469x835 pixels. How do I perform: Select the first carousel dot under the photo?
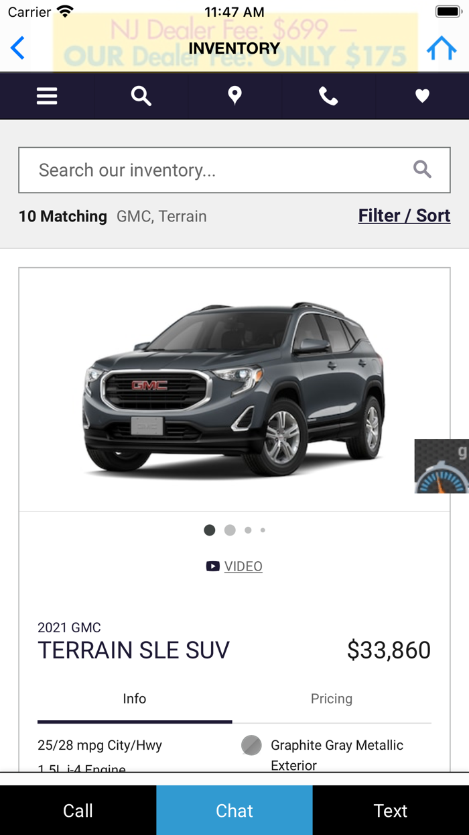tap(209, 530)
